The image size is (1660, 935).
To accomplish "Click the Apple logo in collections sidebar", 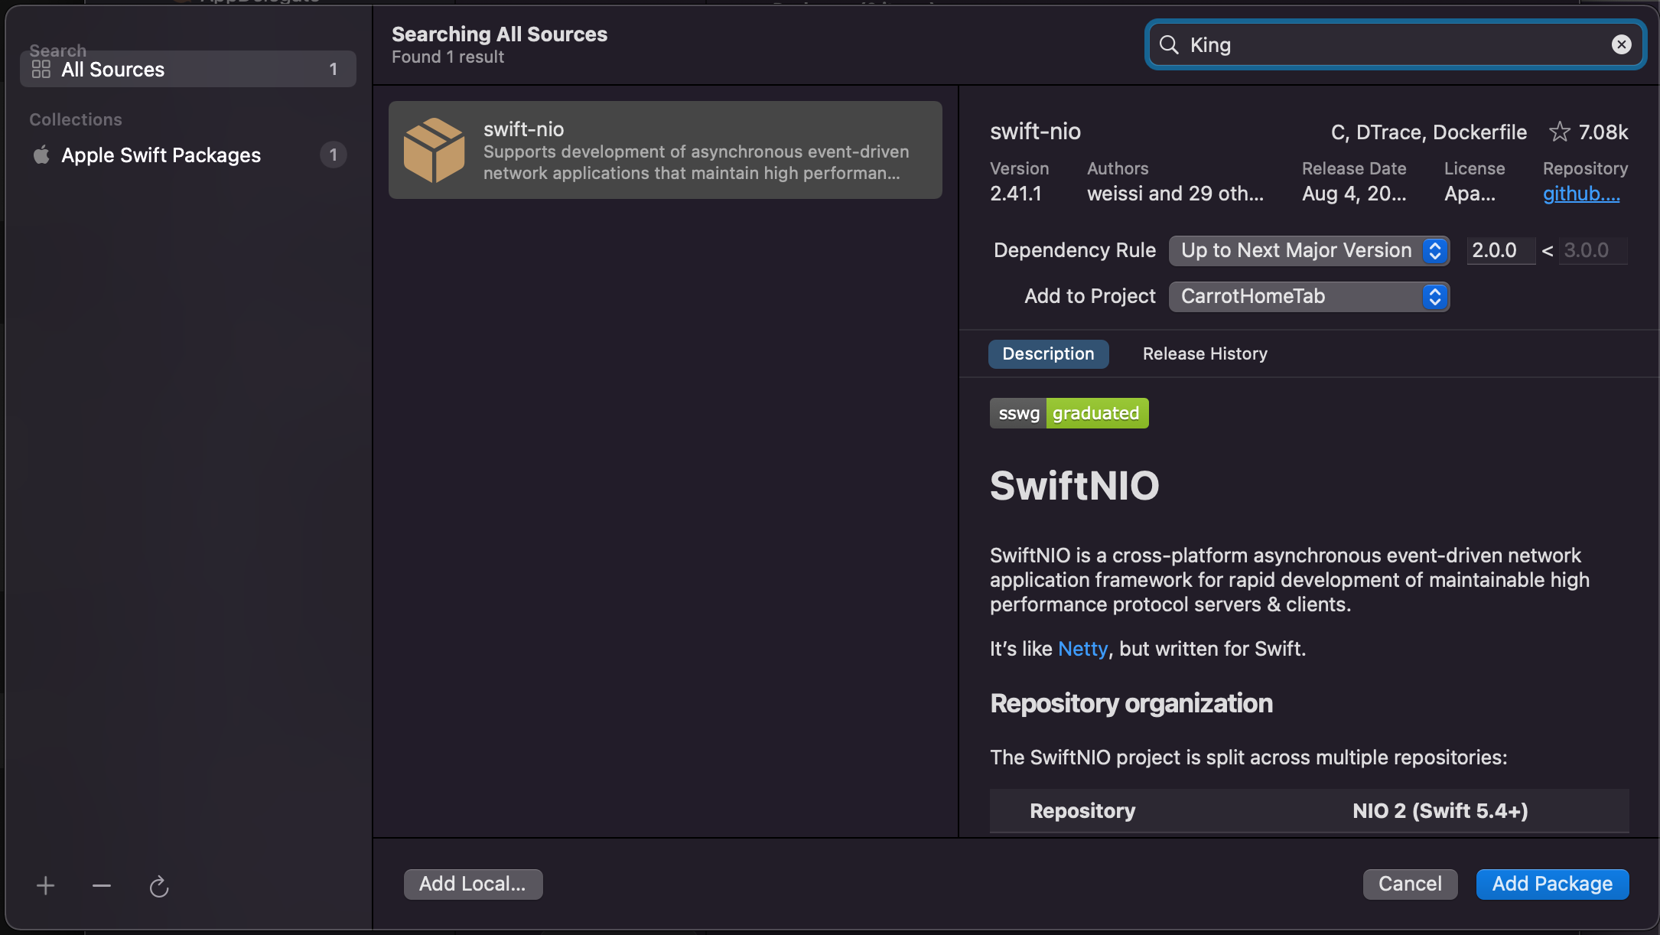I will (41, 155).
